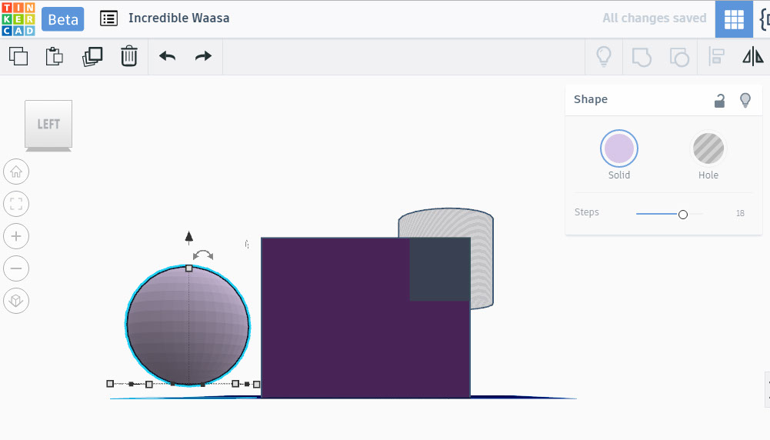Screen dimensions: 770x440
Task: Switch to 3D design grid view tab
Action: click(734, 19)
